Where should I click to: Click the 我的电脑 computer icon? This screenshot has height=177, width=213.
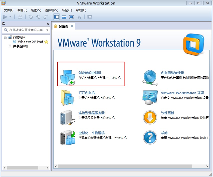click(10, 37)
